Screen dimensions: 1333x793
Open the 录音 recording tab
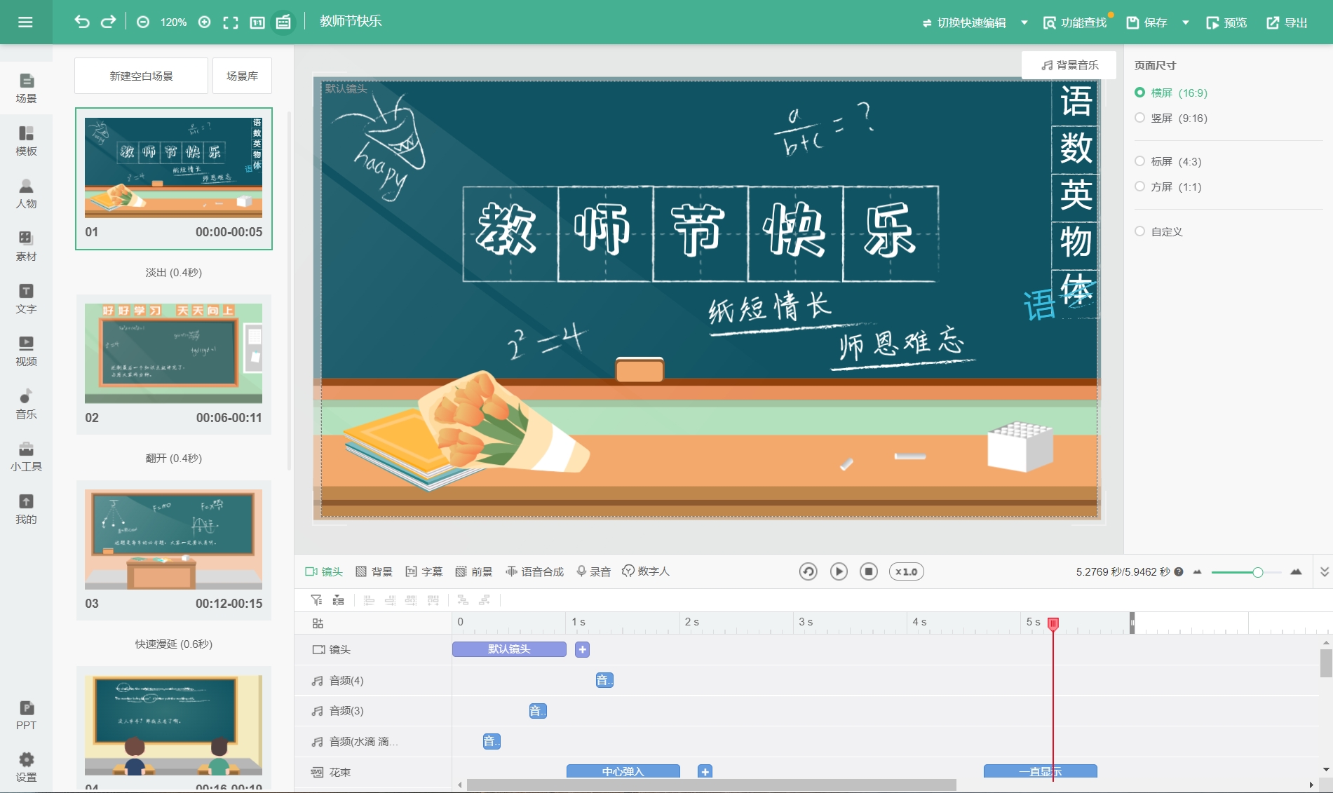coord(593,571)
